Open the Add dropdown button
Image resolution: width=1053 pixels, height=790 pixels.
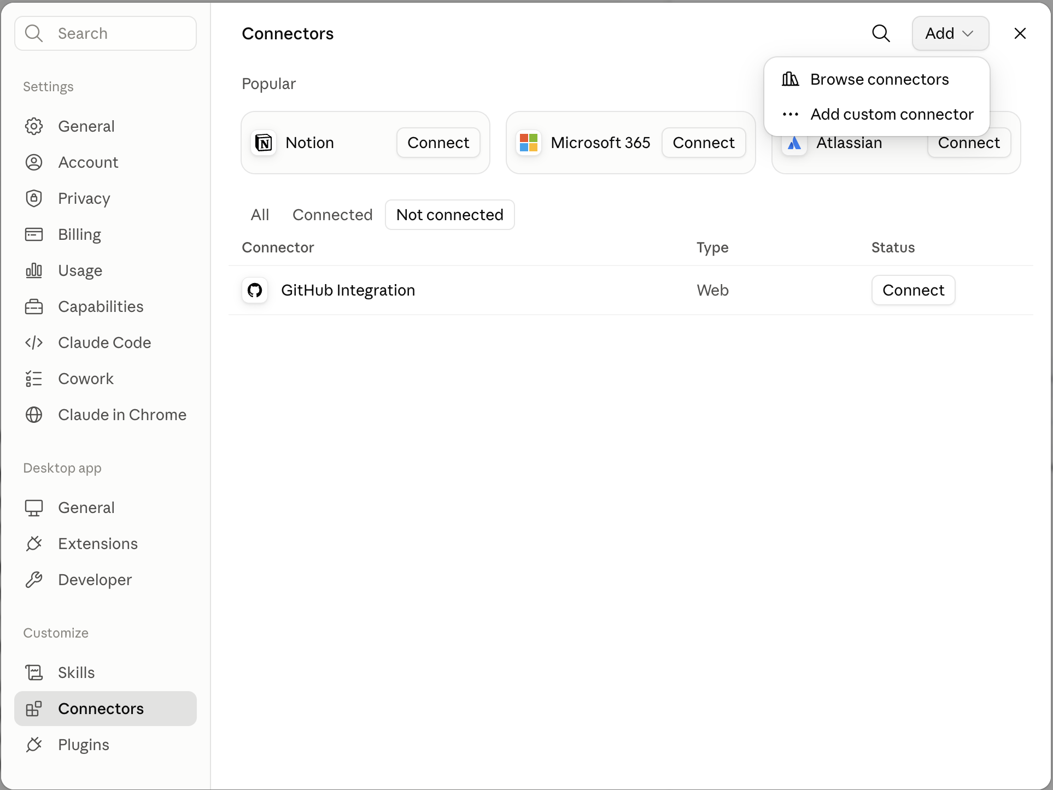point(950,33)
